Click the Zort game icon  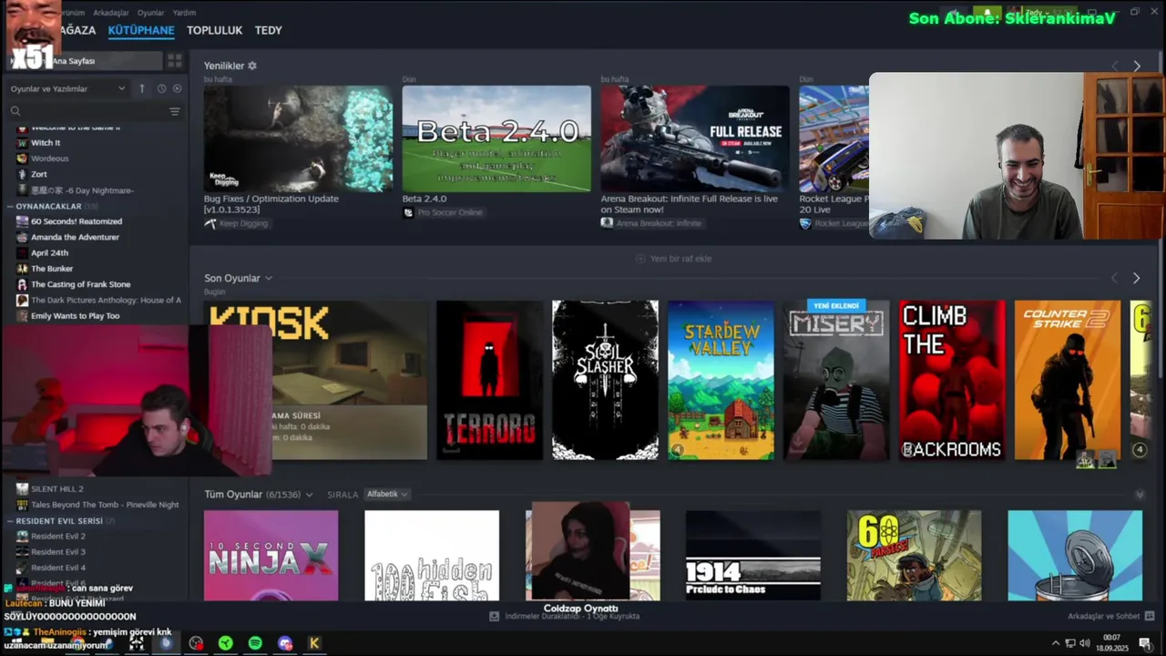(22, 174)
